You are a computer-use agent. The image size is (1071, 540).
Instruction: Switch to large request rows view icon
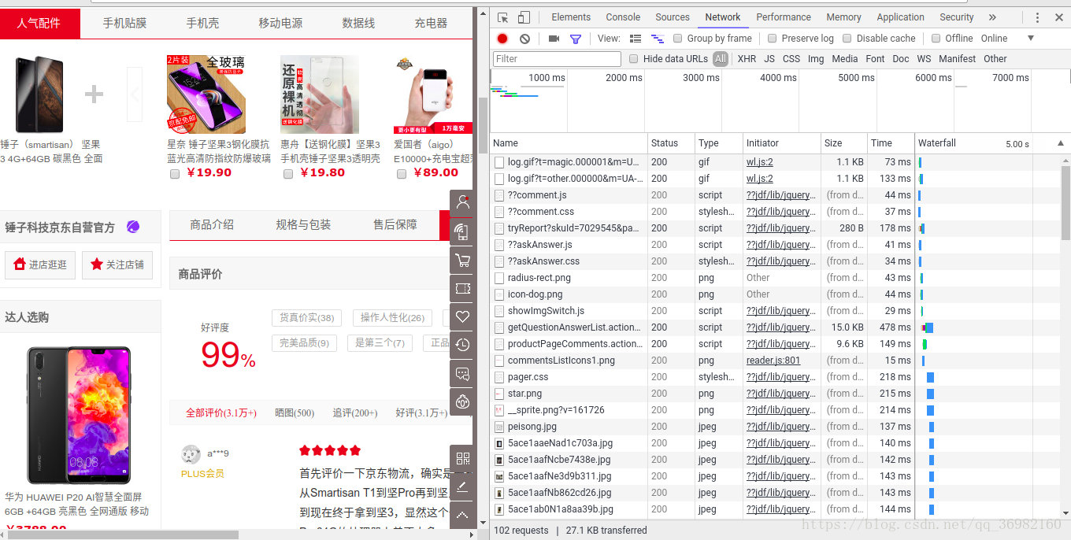click(x=636, y=39)
